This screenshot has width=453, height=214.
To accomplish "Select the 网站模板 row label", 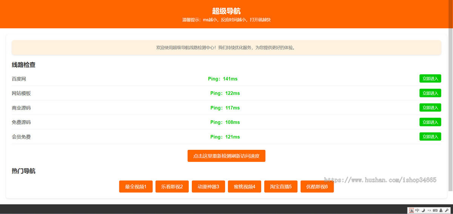I will (21, 93).
